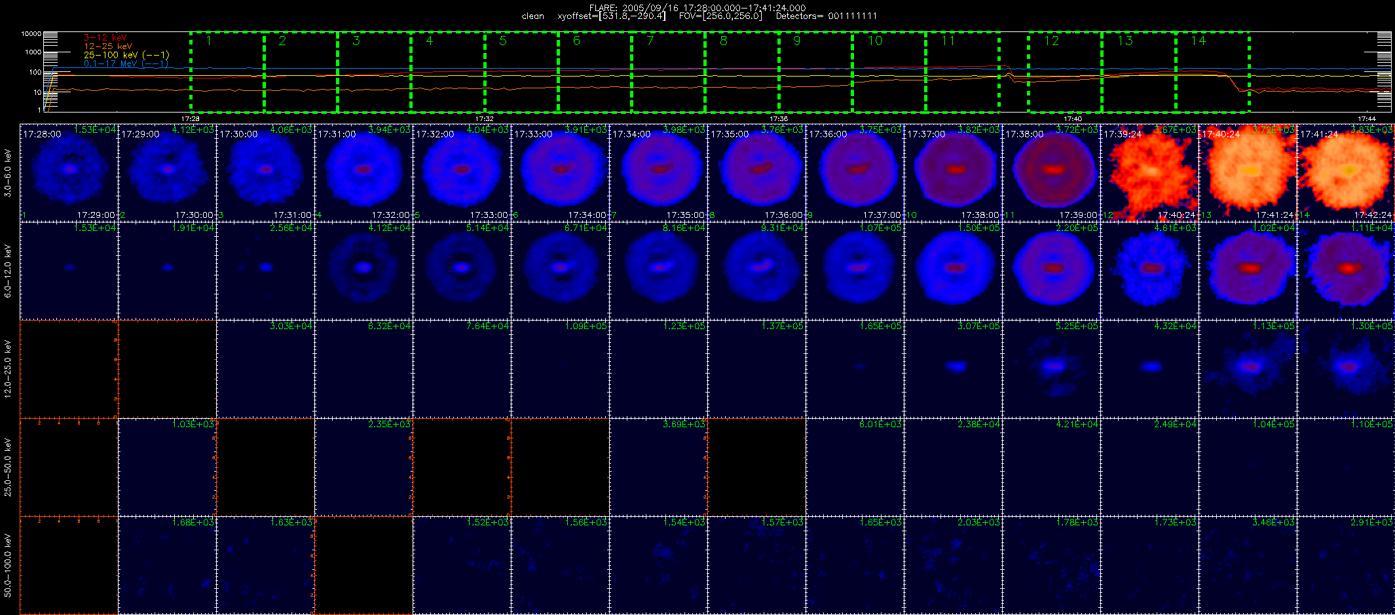Open the 50.0-100.0 keV image labeled 2.91E+03
This screenshot has height=615, width=1395.
1346,565
